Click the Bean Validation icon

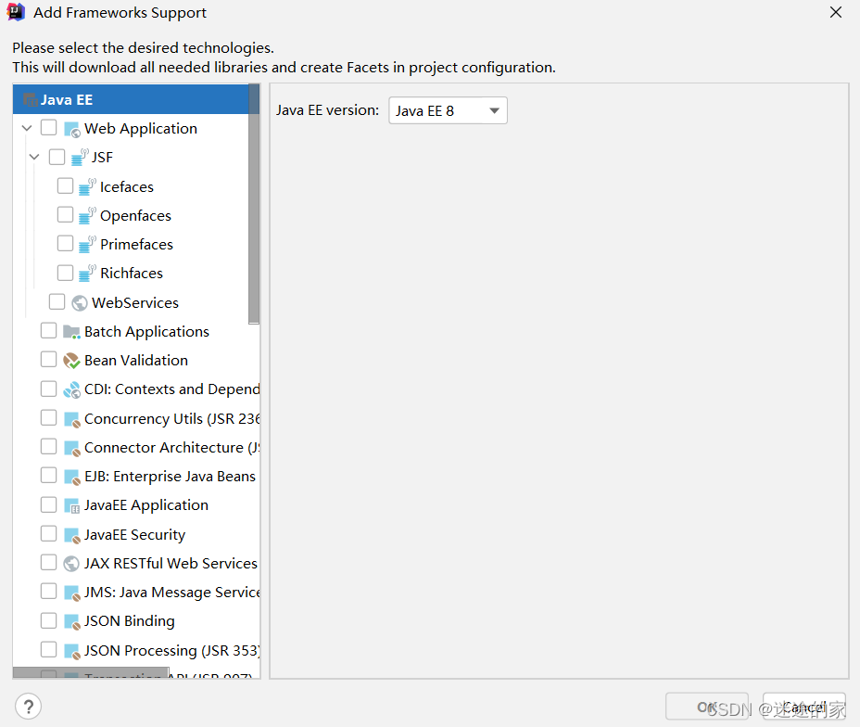point(72,361)
